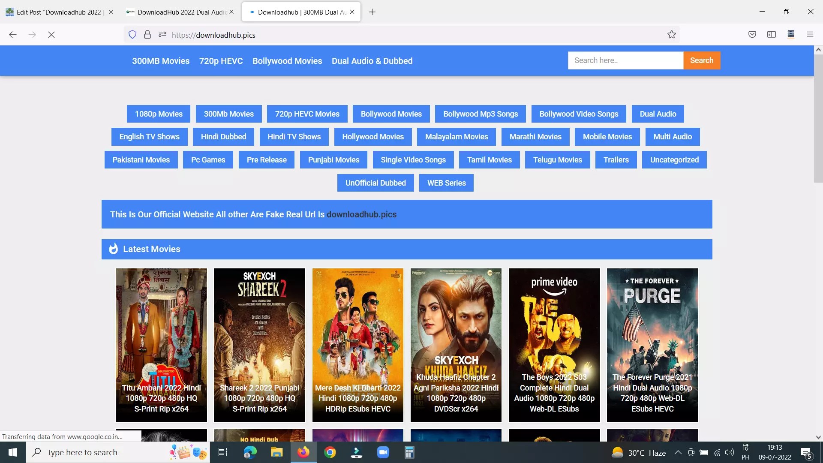Viewport: 823px width, 463px height.
Task: Click the site security padlock icon
Action: (147, 35)
